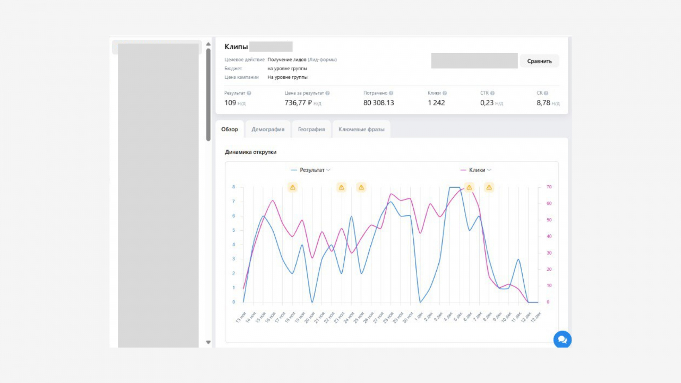Click help icon next to Цена за результат

pyautogui.click(x=327, y=93)
